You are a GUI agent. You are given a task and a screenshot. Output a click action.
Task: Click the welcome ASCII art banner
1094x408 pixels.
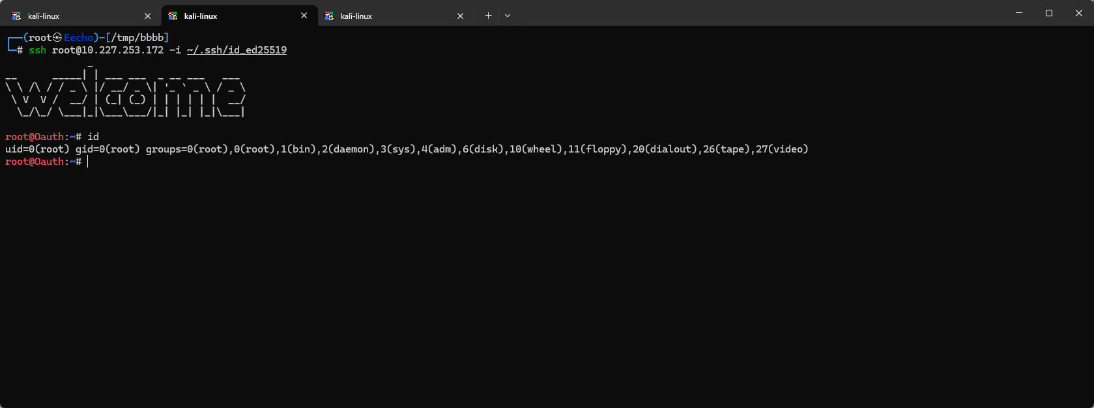click(125, 92)
